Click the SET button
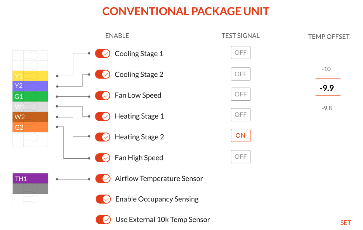This screenshot has height=230, width=363. point(345,222)
